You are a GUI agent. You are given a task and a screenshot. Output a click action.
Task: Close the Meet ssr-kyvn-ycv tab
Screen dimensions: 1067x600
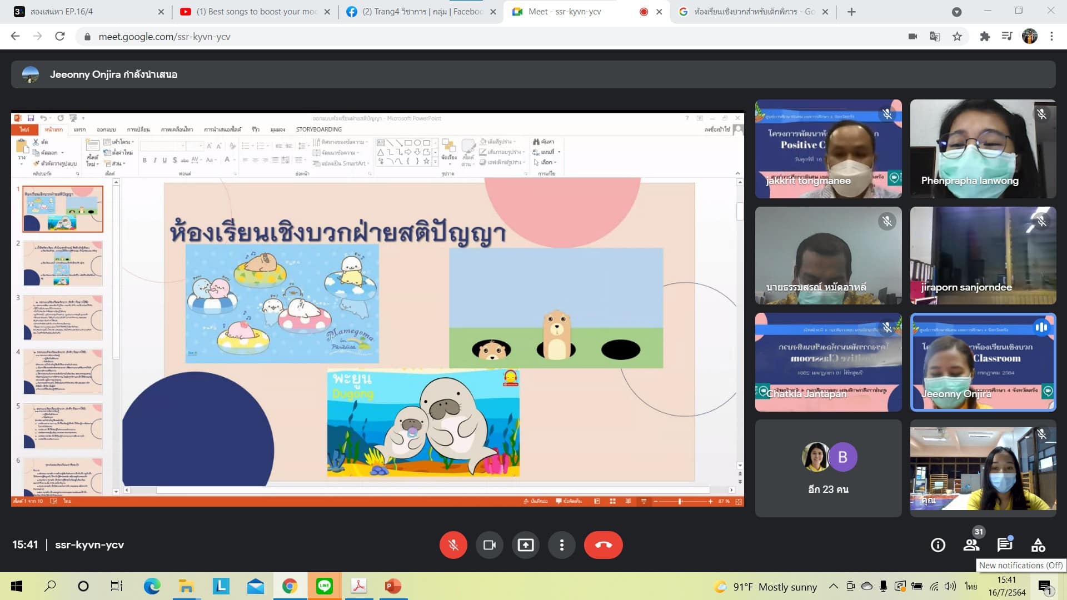point(659,12)
